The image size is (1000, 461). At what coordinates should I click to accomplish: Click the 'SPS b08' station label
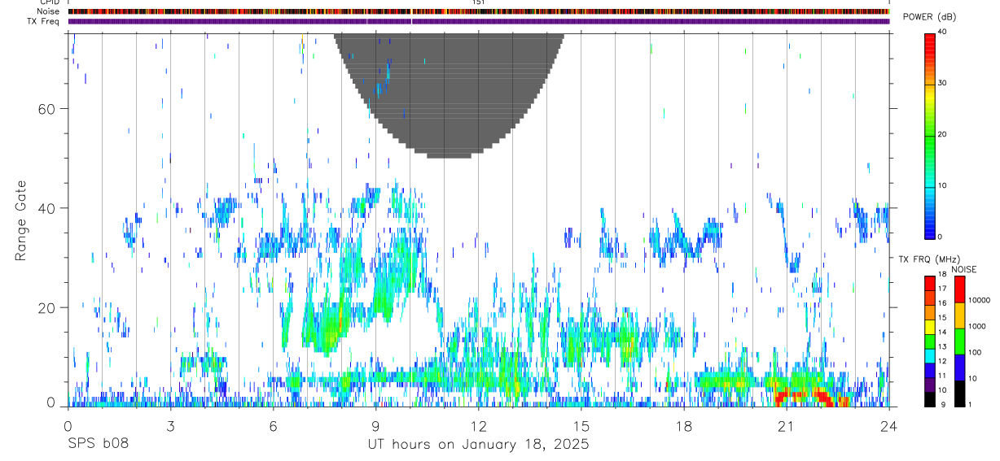tap(98, 445)
